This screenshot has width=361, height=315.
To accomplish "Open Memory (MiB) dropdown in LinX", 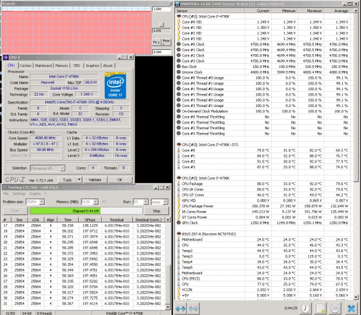I will click(x=96, y=202).
